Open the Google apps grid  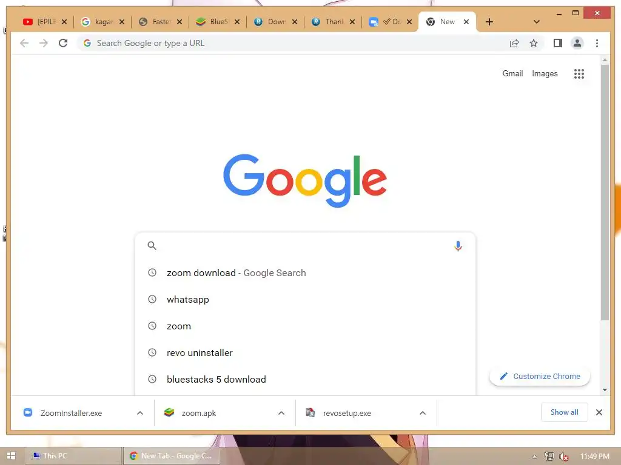[579, 73]
